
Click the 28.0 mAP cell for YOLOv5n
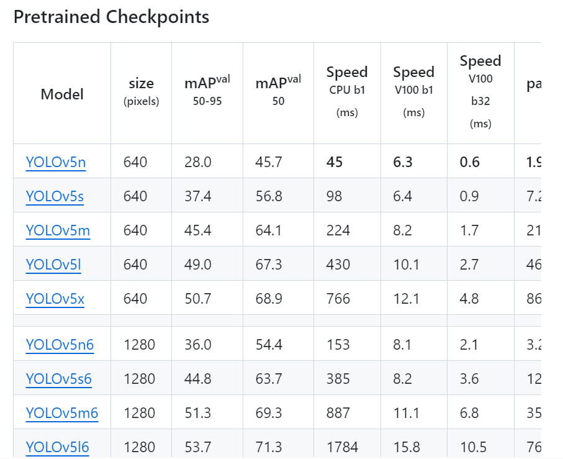click(x=198, y=162)
